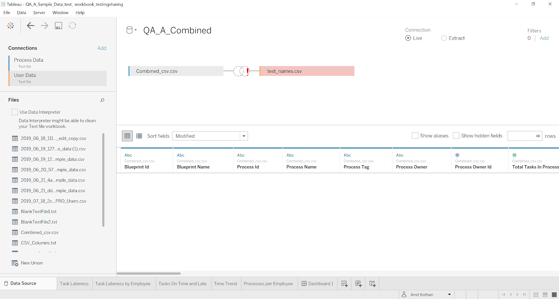Screen dimensions: 559x299
Task: Click the rows count input field
Action: pos(525,136)
